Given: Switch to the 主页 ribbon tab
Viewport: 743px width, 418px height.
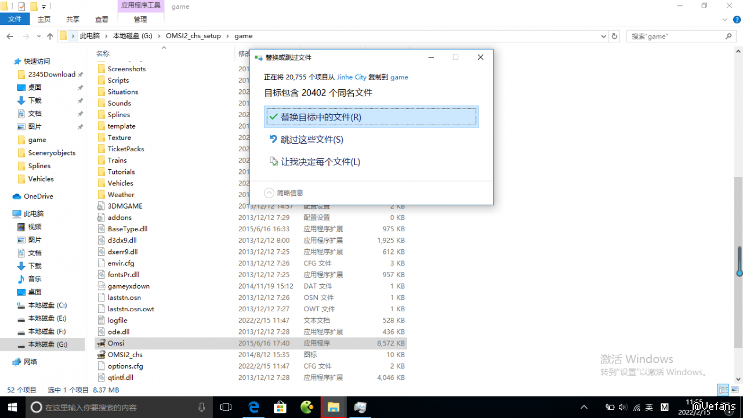Looking at the screenshot, I should coord(44,19).
